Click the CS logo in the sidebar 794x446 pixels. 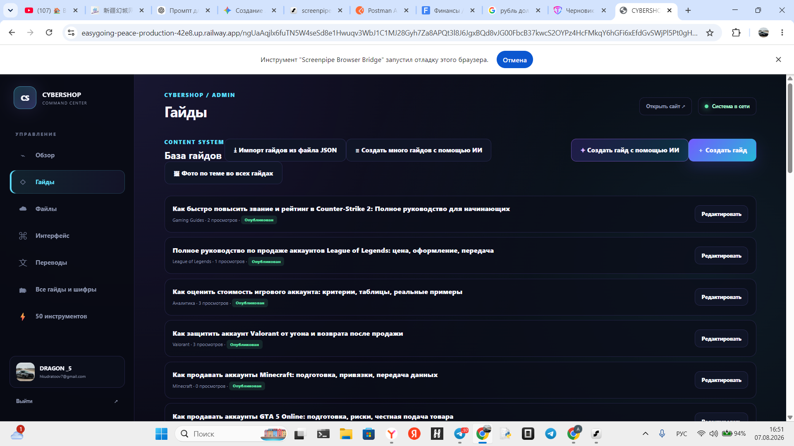(x=25, y=98)
